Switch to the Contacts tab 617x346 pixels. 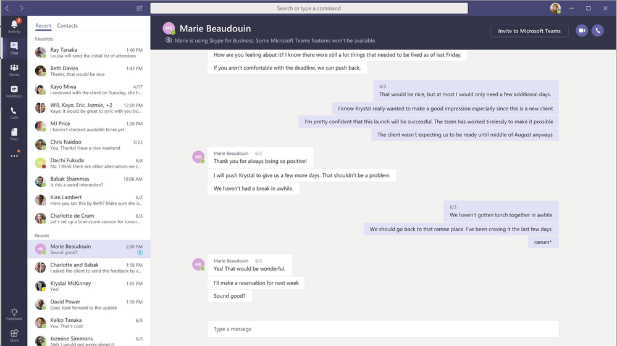tap(67, 26)
